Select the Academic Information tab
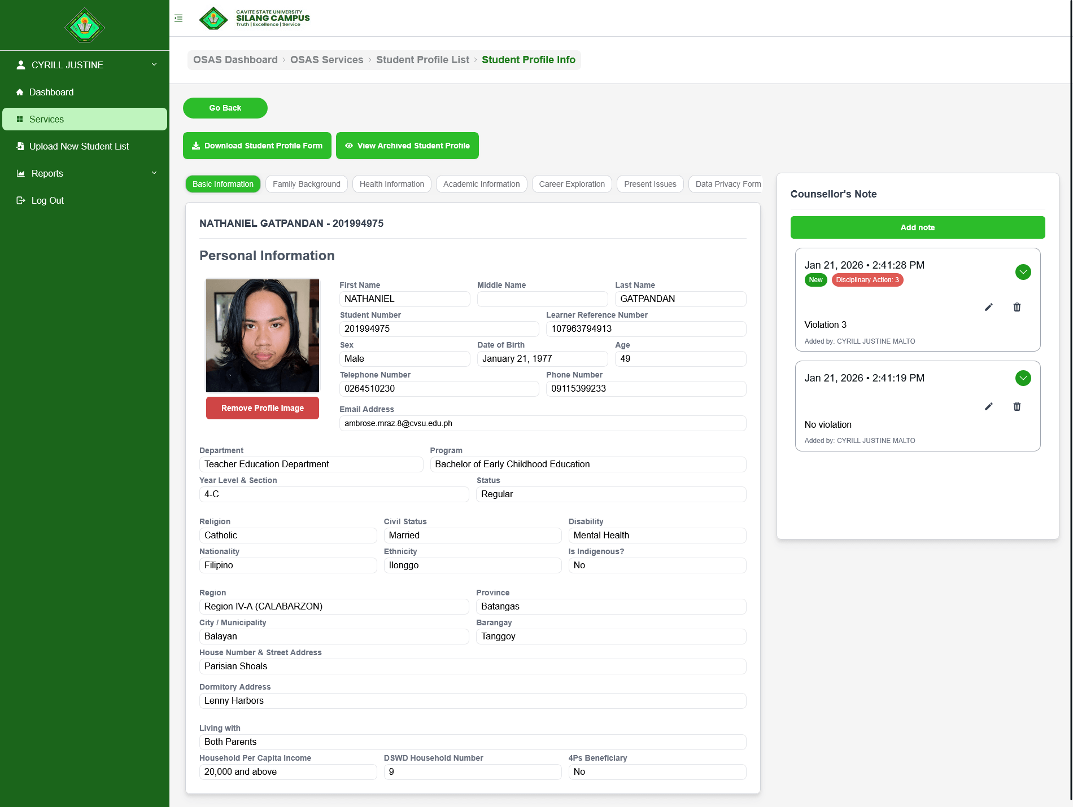Screen dimensions: 1073x807 (481, 184)
